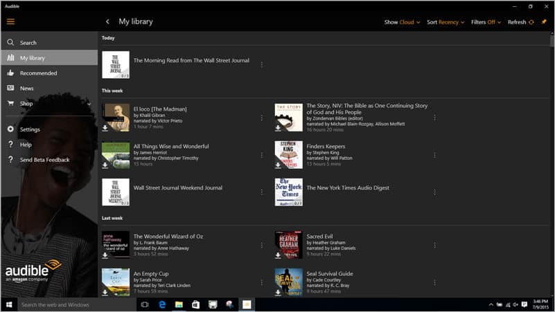Download An Empty Cup via download icon

pyautogui.click(x=105, y=292)
